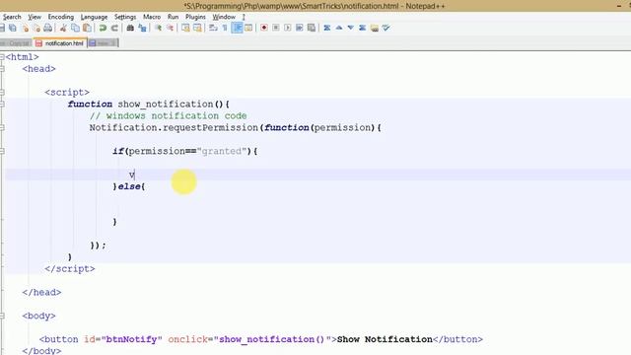The image size is (631, 355).
Task: Click the Save All toolbar icon
Action: [13, 28]
